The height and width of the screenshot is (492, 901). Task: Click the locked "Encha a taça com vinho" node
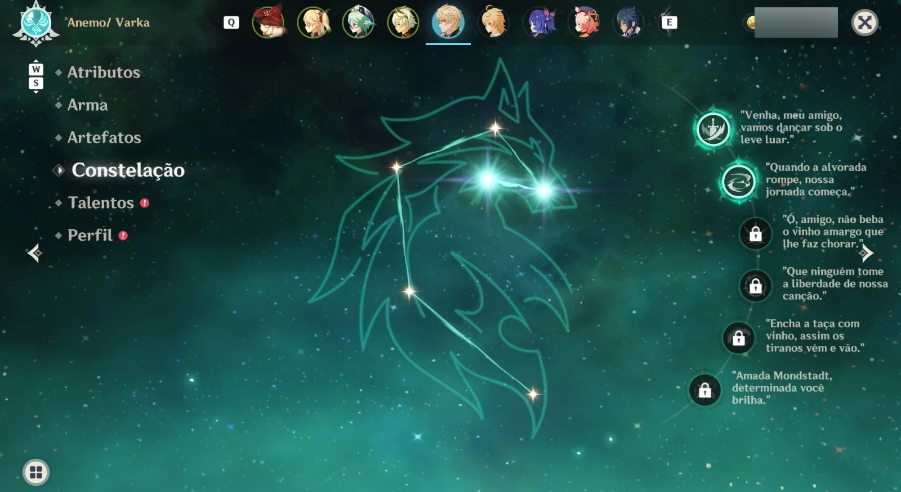pos(738,338)
